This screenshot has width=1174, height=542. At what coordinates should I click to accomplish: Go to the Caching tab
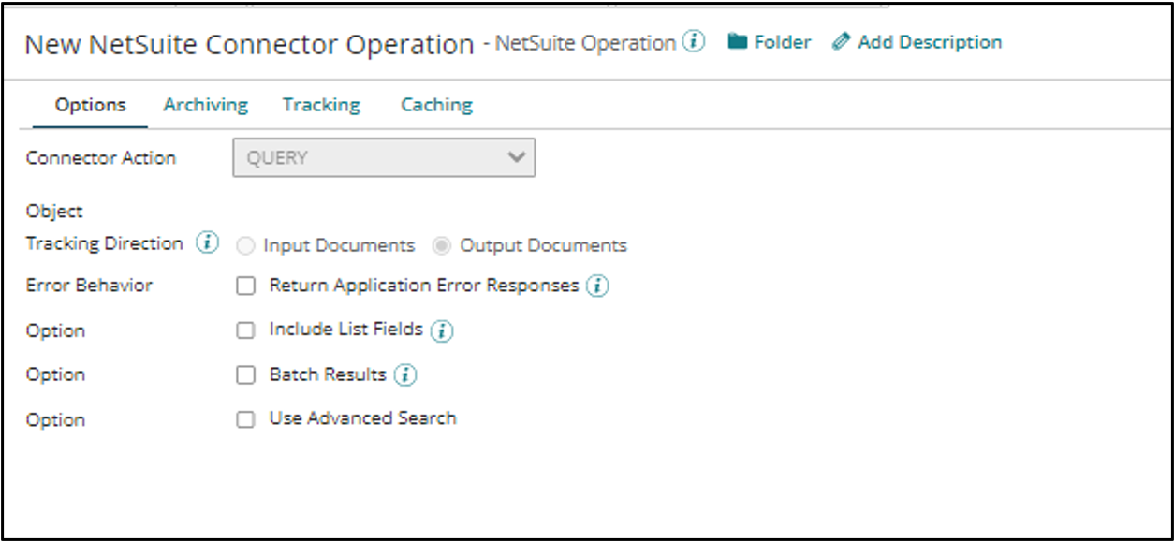click(x=436, y=105)
